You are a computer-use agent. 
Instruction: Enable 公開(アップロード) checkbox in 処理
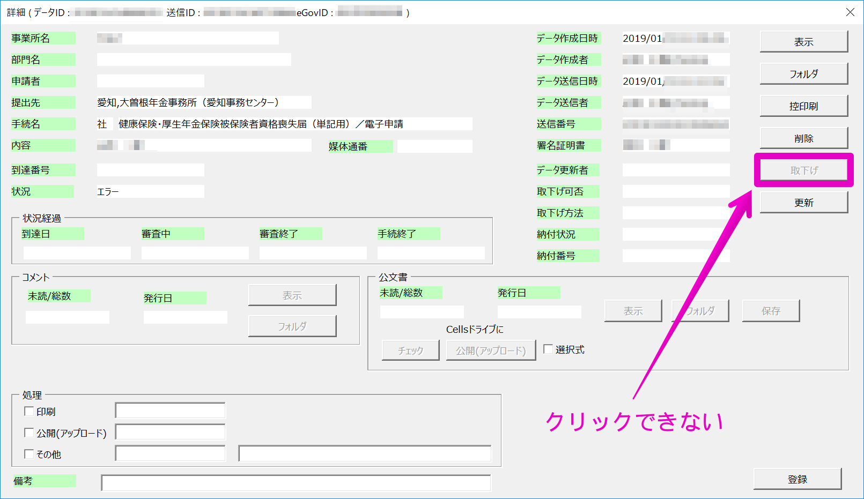point(29,433)
